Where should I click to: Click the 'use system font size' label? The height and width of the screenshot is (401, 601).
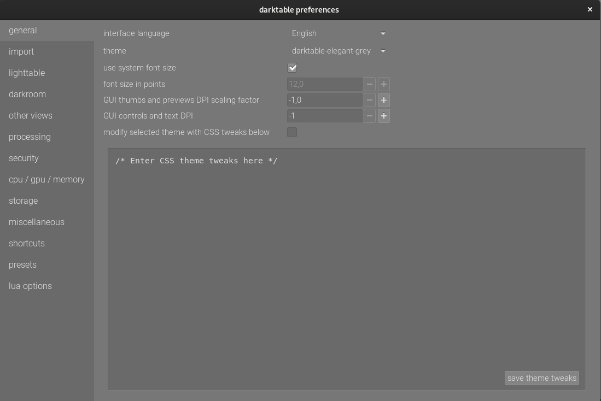point(139,68)
